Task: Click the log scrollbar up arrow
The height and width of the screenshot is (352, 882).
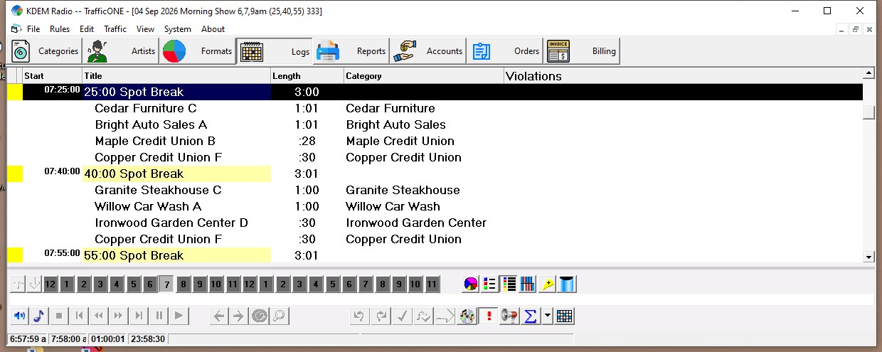Action: pyautogui.click(x=868, y=73)
